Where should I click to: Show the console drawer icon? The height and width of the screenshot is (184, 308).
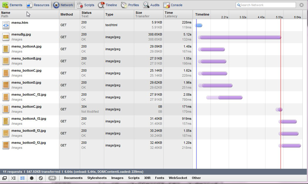coord(14,178)
